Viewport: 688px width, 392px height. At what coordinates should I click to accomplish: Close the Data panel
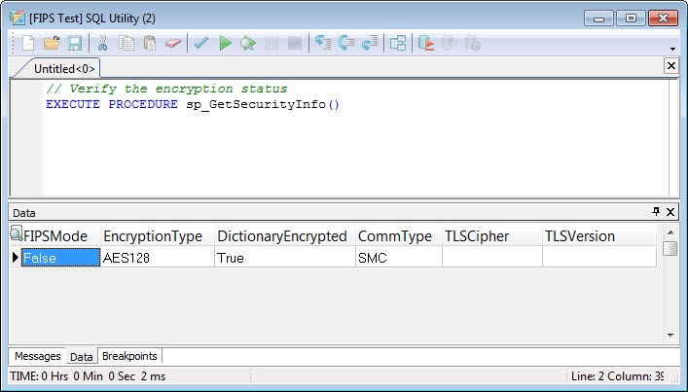pyautogui.click(x=670, y=212)
